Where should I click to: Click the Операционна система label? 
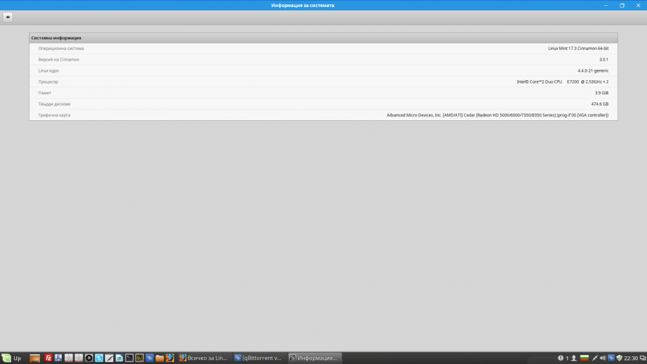pyautogui.click(x=61, y=48)
